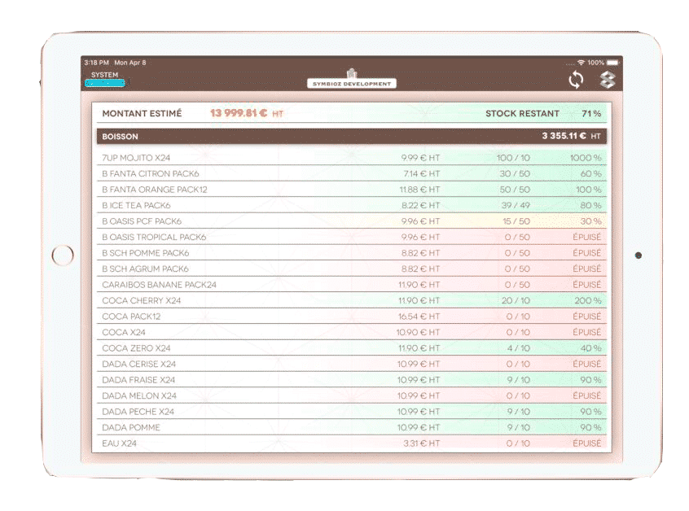Screen dimensions: 689x511
Task: Select B ICE TEA PACK6 row
Action: point(352,205)
